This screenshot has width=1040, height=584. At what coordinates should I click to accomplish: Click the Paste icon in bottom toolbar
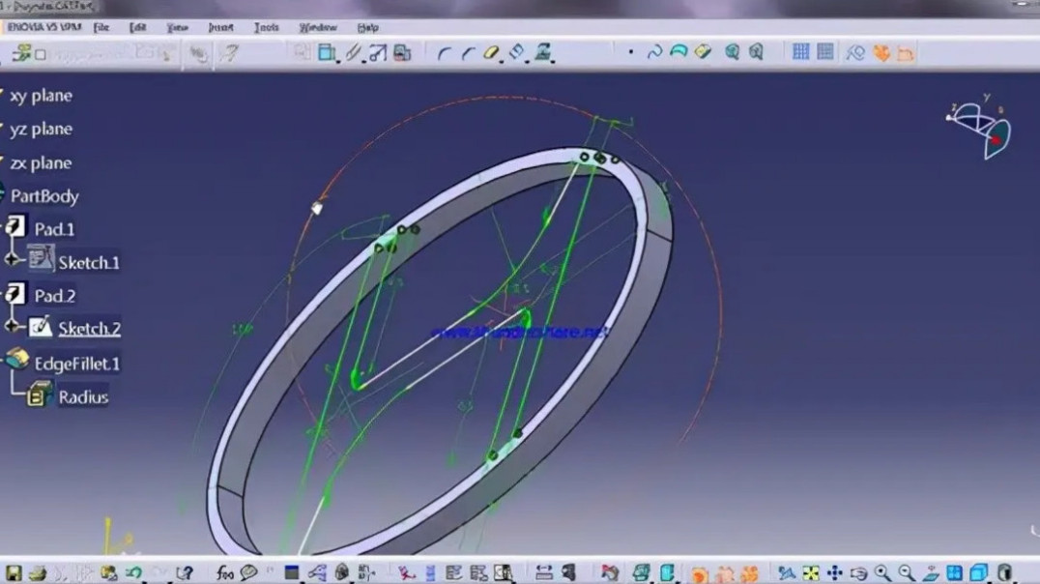109,572
